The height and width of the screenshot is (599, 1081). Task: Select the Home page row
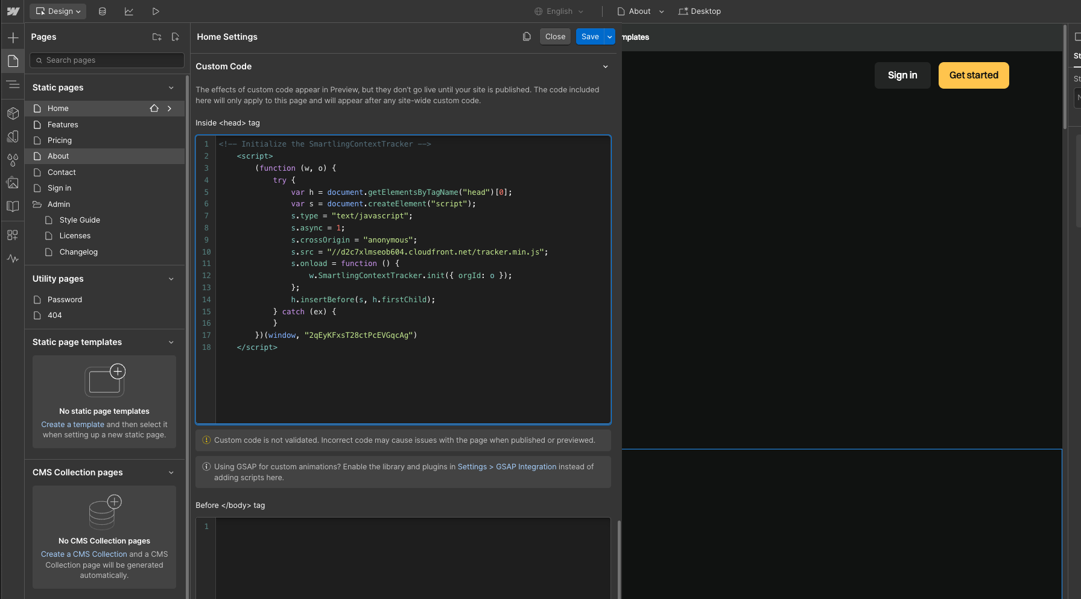click(x=105, y=109)
